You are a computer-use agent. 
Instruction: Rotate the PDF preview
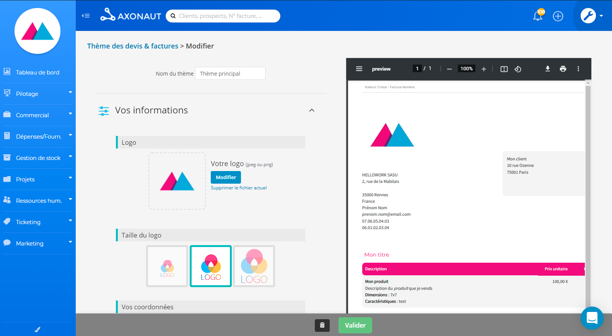click(518, 69)
